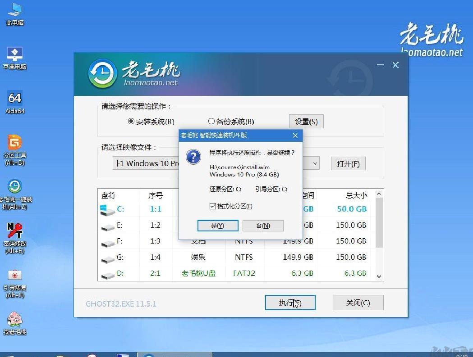The image size is (473, 357).
Task: Click the 盘符 column header
Action: [109, 195]
